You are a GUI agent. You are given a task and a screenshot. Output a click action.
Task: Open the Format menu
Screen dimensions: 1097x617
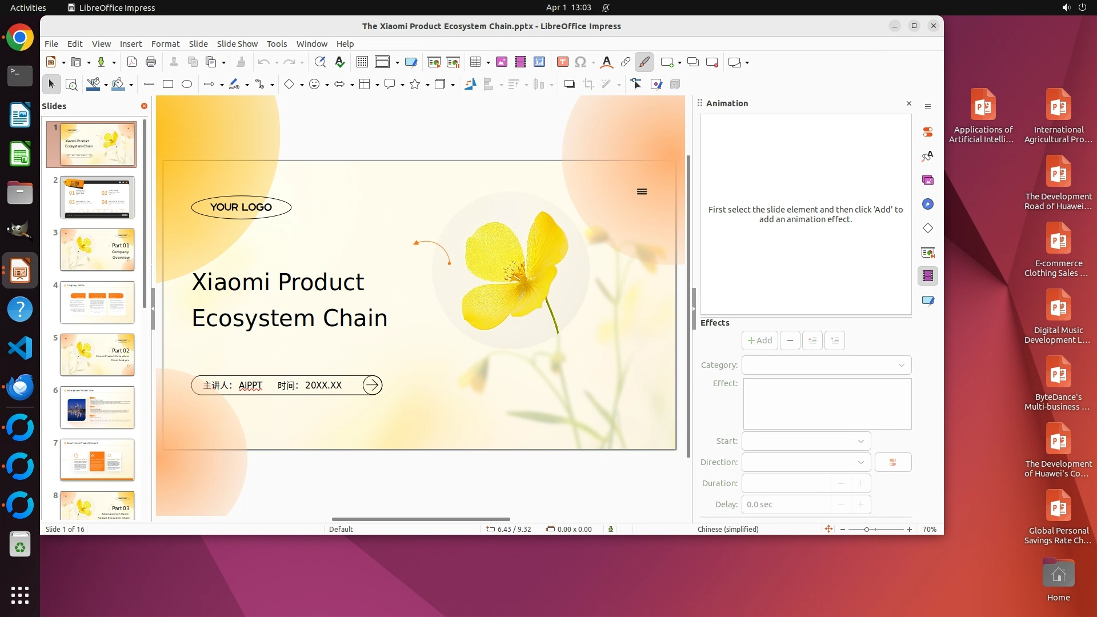pyautogui.click(x=165, y=44)
